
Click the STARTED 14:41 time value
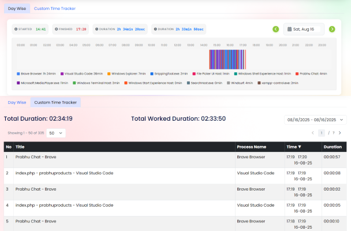[x=41, y=29]
